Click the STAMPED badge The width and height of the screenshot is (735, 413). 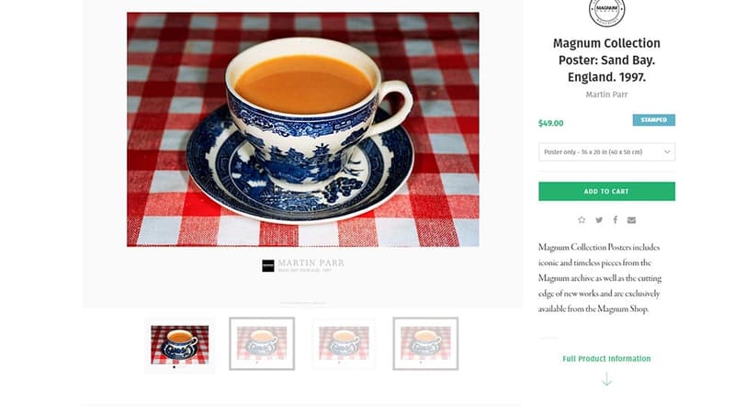pos(653,120)
